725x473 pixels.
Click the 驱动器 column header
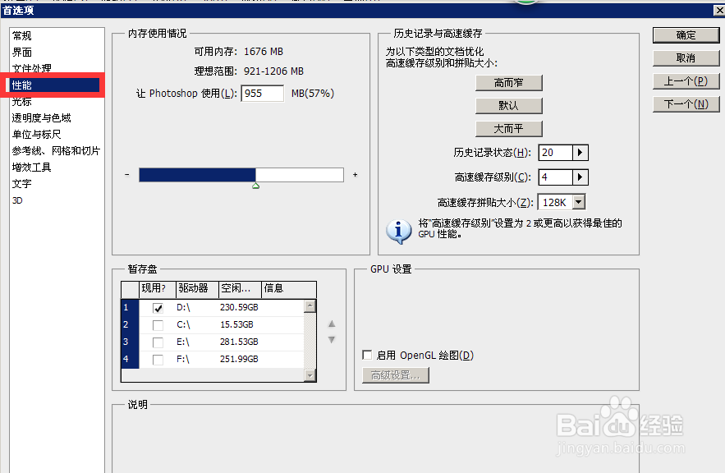(x=196, y=289)
